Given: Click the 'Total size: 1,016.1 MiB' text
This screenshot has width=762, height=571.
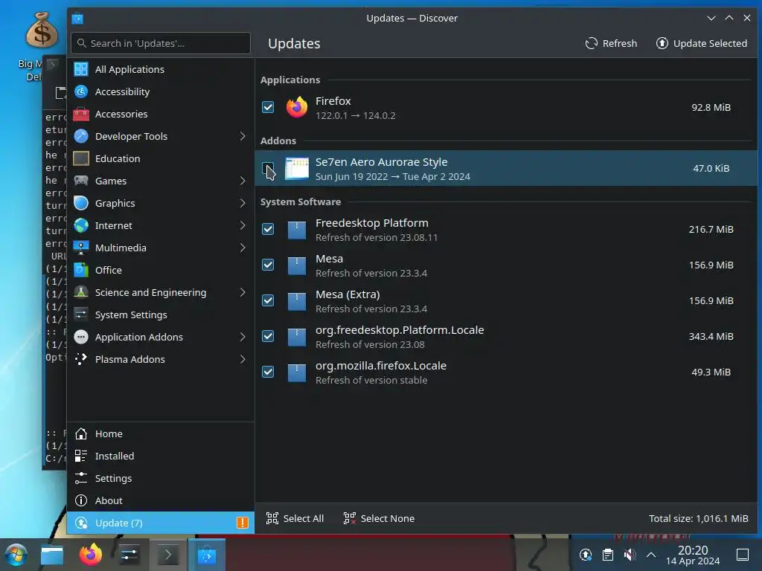Looking at the screenshot, I should [698, 518].
